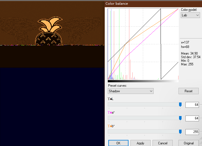202x146 pixels.
Task: Click the Cancel button
Action: (x=162, y=143)
